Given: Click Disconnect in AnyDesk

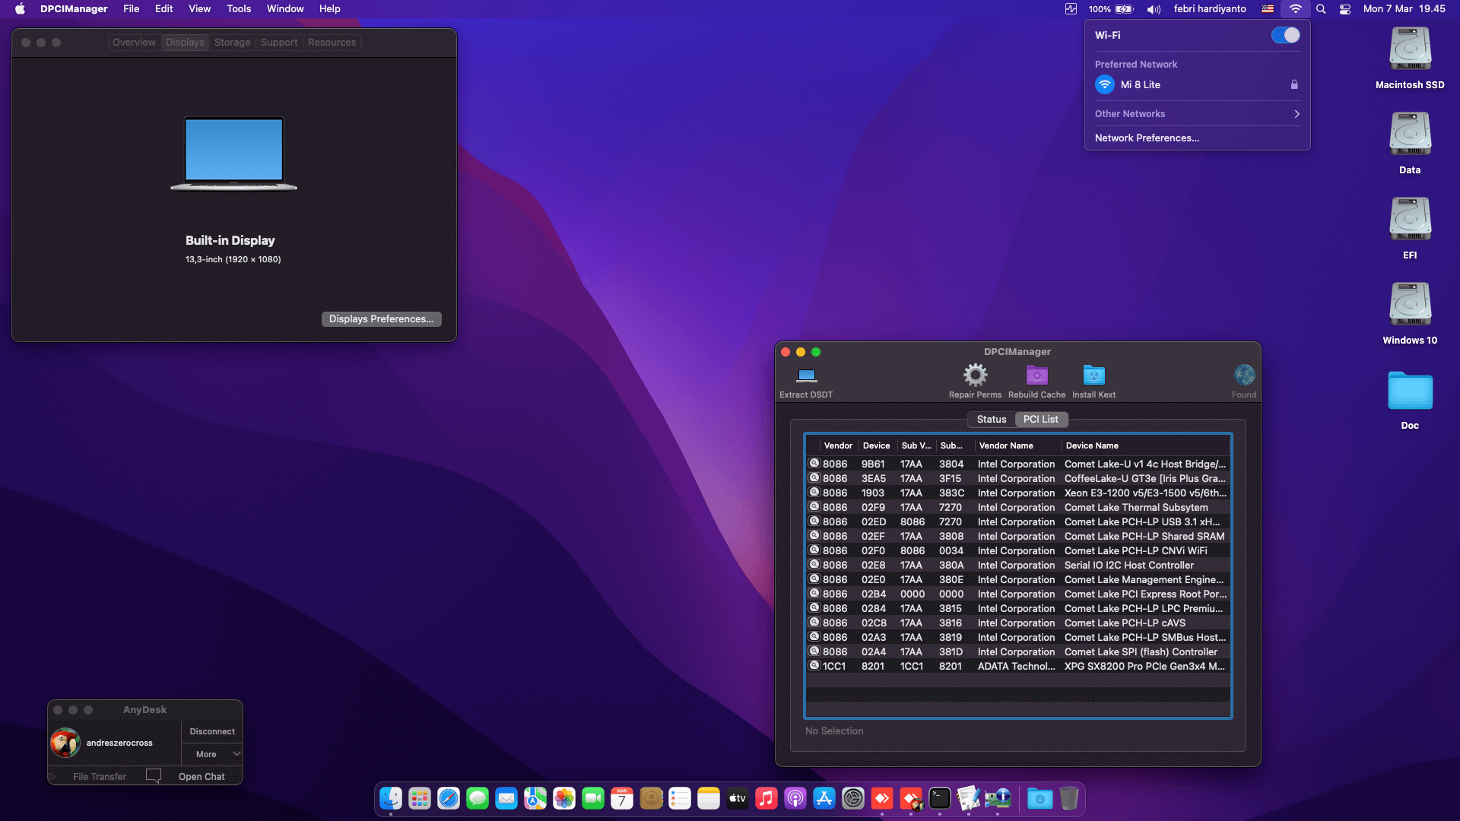Looking at the screenshot, I should [212, 731].
